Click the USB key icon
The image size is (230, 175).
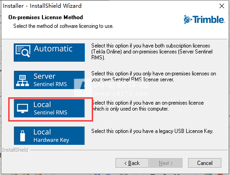pyautogui.click(x=22, y=136)
